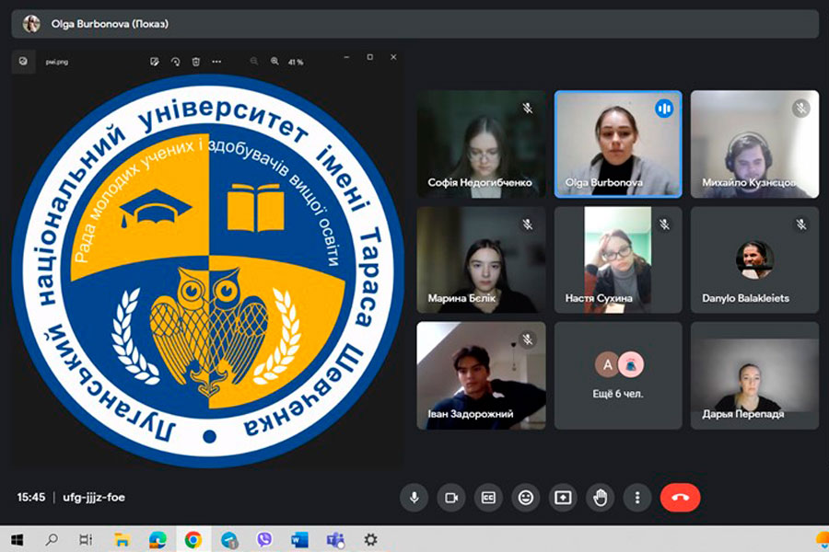829x552 pixels.
Task: Open Microsoft Edge from taskbar
Action: coord(158,540)
